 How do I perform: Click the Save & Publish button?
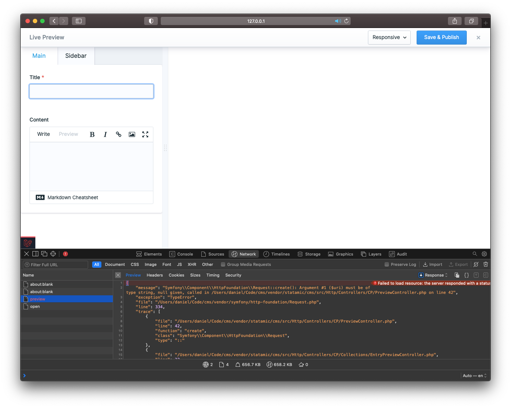pyautogui.click(x=441, y=37)
